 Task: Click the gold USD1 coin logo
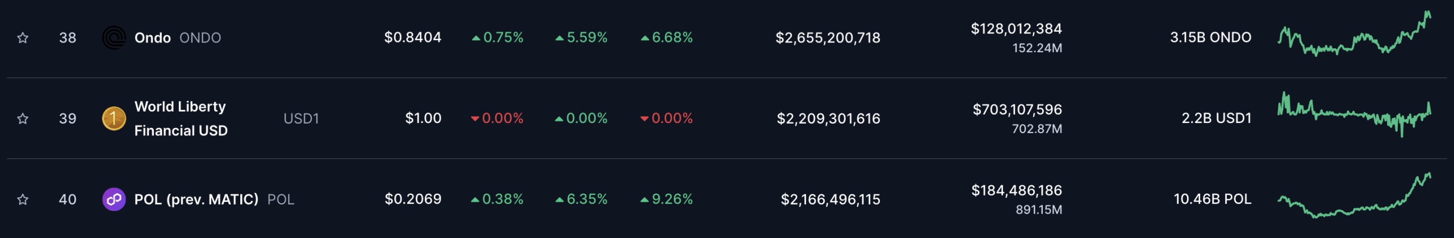[114, 118]
